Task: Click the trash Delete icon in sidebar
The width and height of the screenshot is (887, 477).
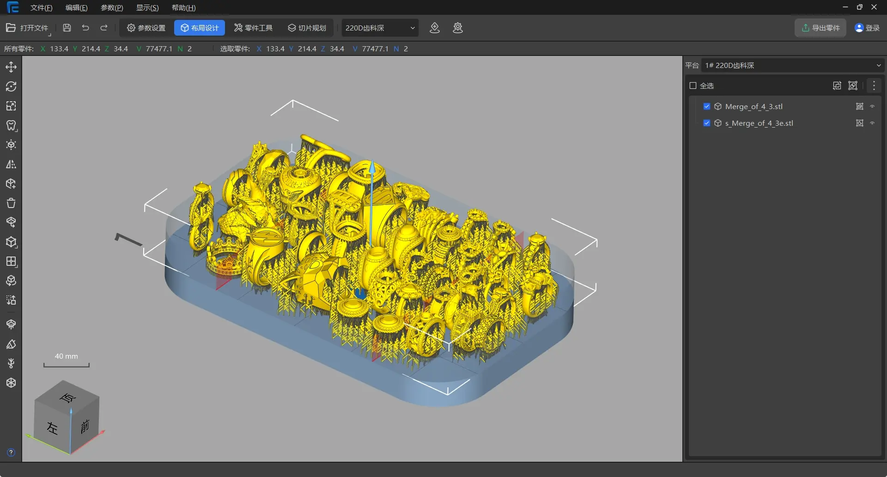Action: click(x=11, y=203)
